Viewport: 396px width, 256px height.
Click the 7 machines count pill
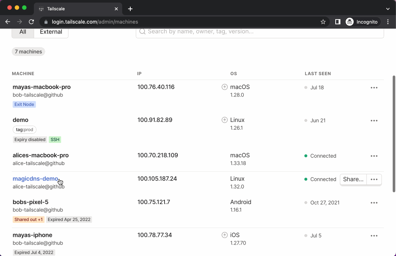[28, 52]
